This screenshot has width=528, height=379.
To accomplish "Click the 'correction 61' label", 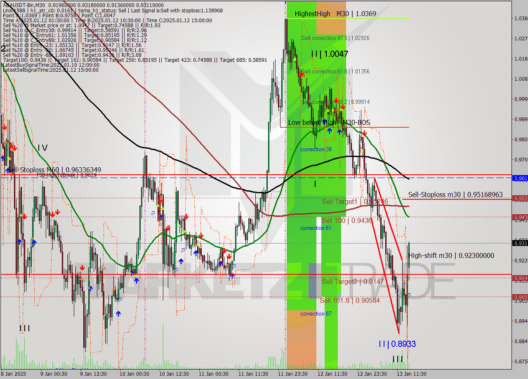I will point(316,228).
